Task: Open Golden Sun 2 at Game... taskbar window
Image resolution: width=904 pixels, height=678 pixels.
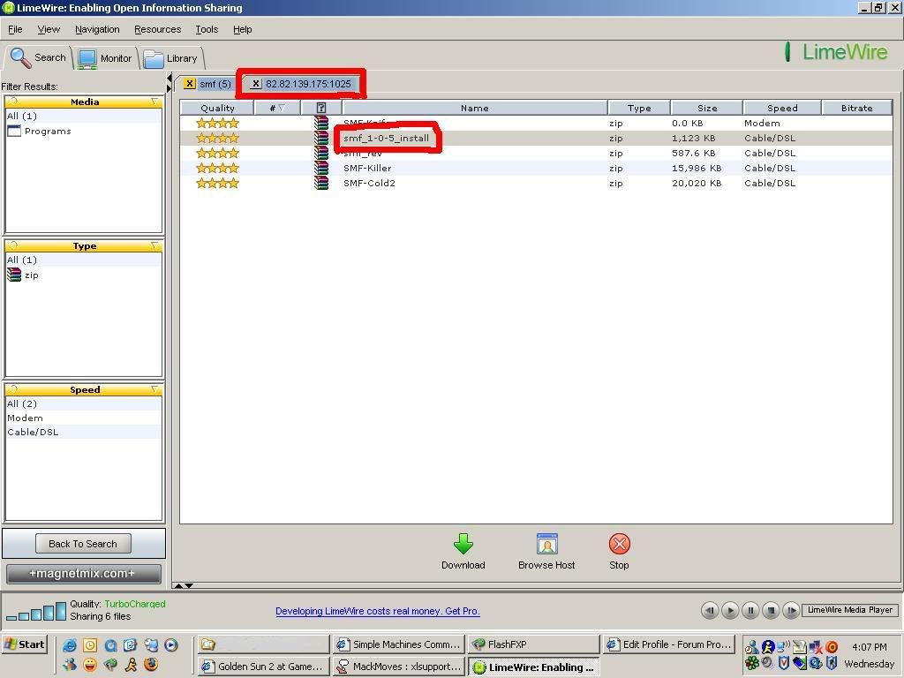Action: 263,667
